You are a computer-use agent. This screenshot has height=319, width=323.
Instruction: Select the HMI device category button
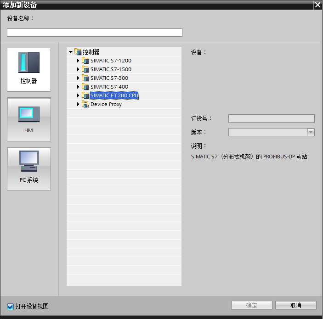point(29,119)
